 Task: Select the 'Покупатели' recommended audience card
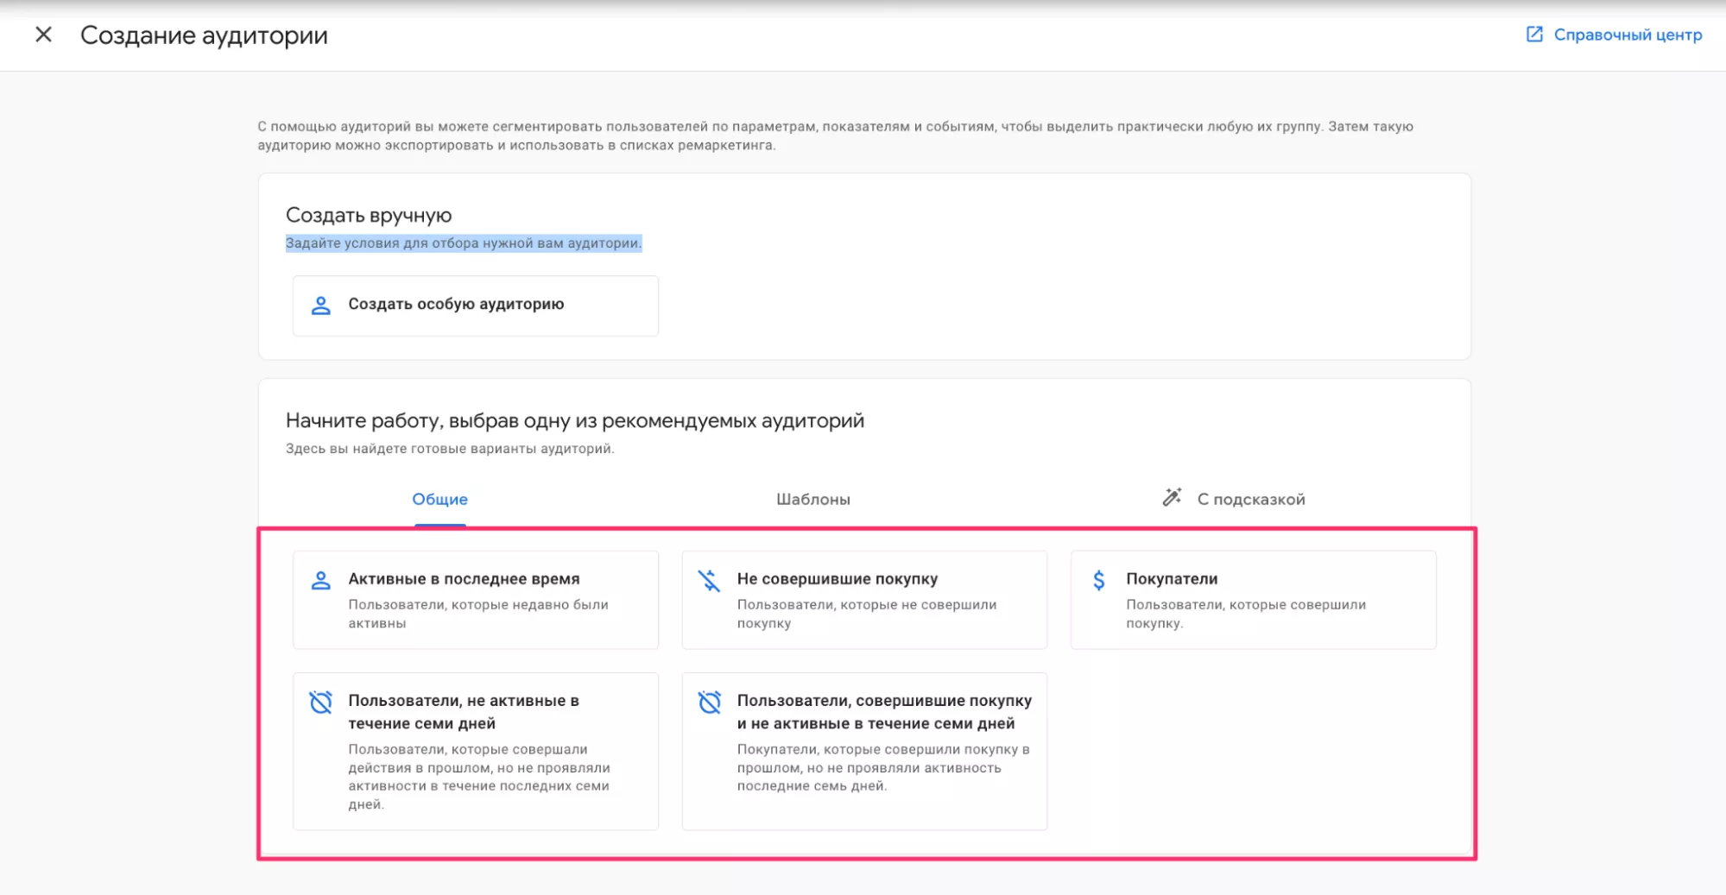click(1253, 599)
